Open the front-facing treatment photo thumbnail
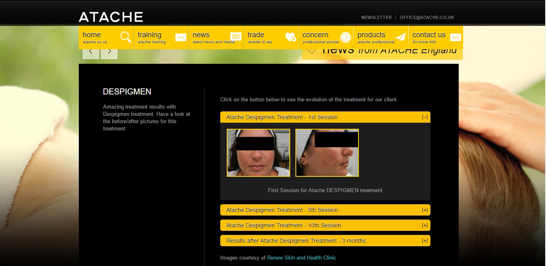This screenshot has height=266, width=546. [x=258, y=153]
